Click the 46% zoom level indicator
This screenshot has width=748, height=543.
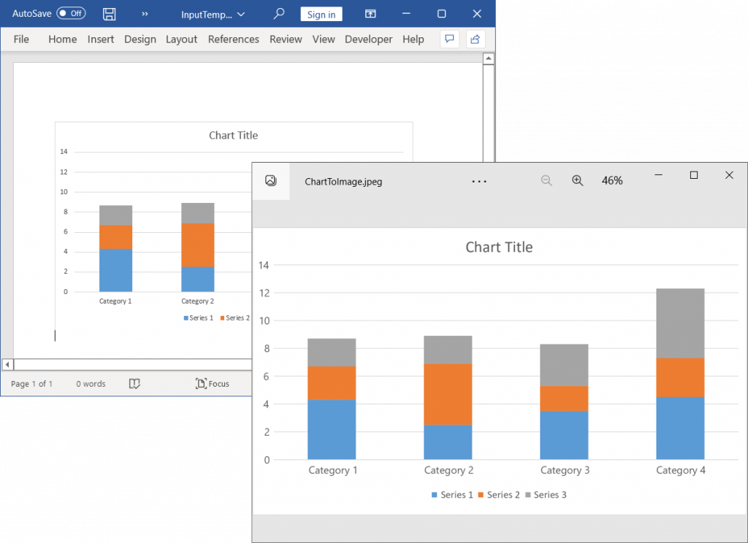[x=612, y=180]
